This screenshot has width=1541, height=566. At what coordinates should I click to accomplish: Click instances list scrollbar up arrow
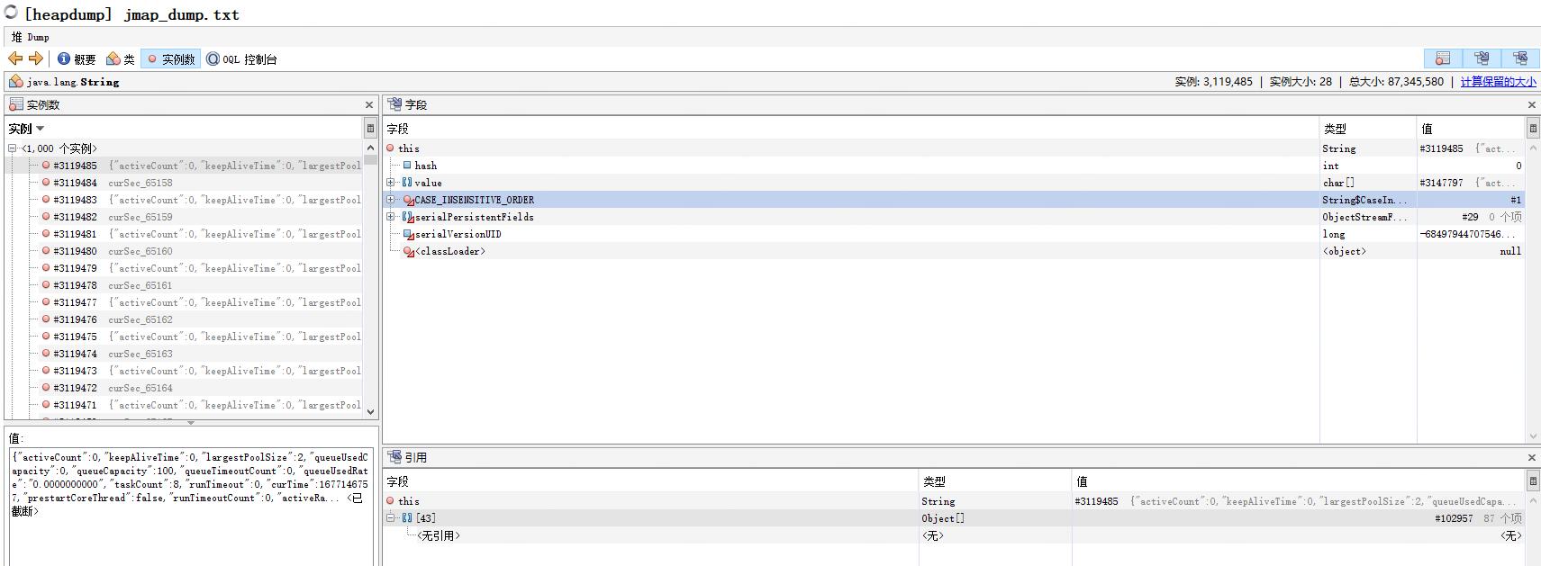[x=370, y=148]
